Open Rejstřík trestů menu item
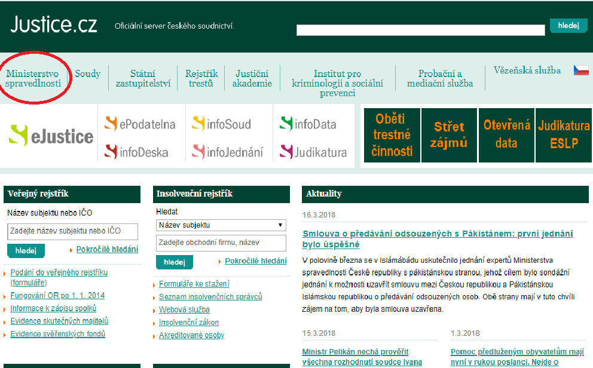Screen dimensions: 593x368 point(201,78)
